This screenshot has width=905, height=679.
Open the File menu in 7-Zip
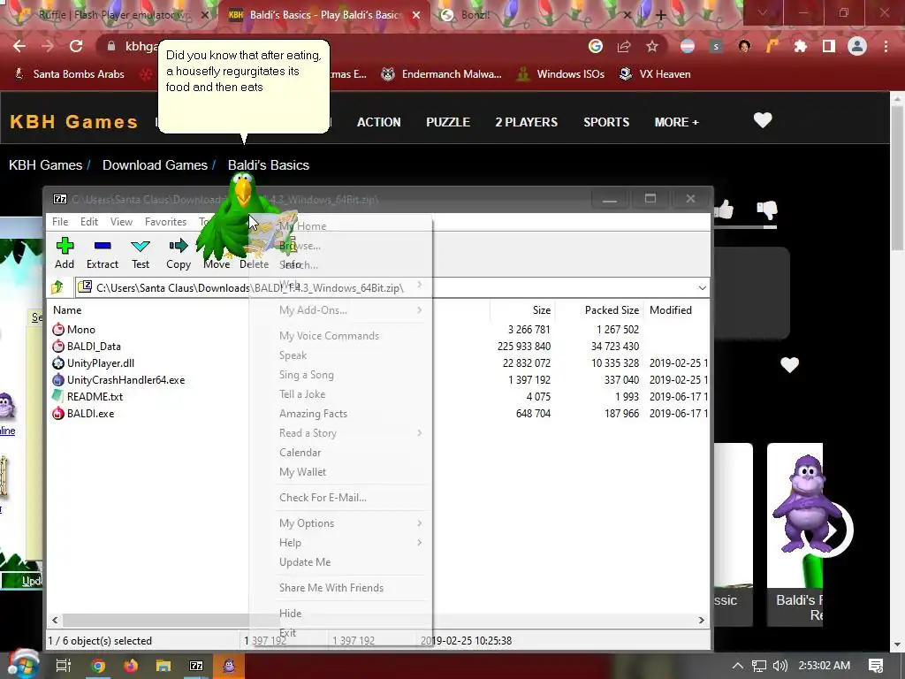60,222
